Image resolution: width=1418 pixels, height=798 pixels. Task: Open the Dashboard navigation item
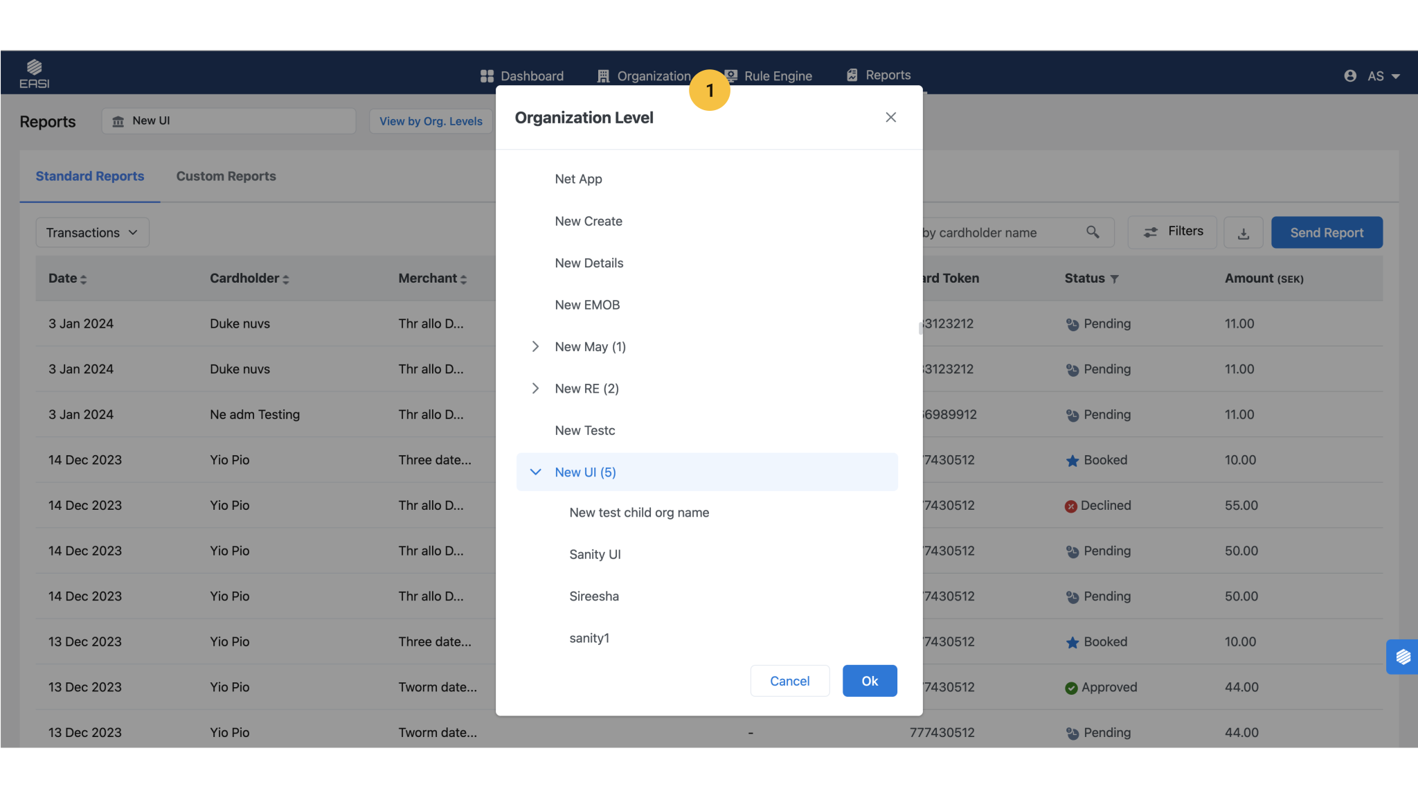[x=522, y=76]
